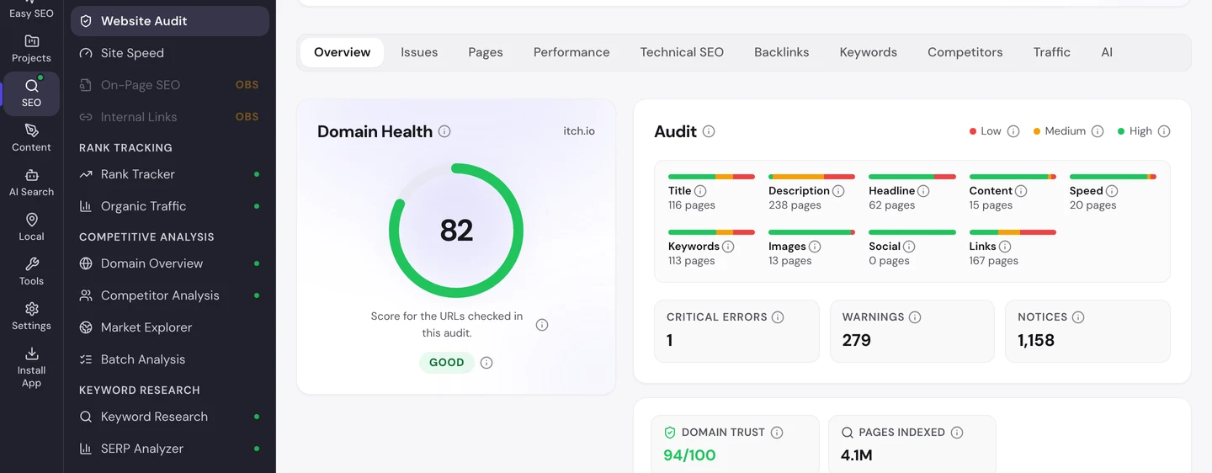
Task: Click the Title metric info icon
Action: [700, 191]
